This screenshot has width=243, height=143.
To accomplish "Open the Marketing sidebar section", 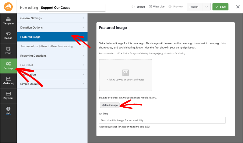I will 8,81.
